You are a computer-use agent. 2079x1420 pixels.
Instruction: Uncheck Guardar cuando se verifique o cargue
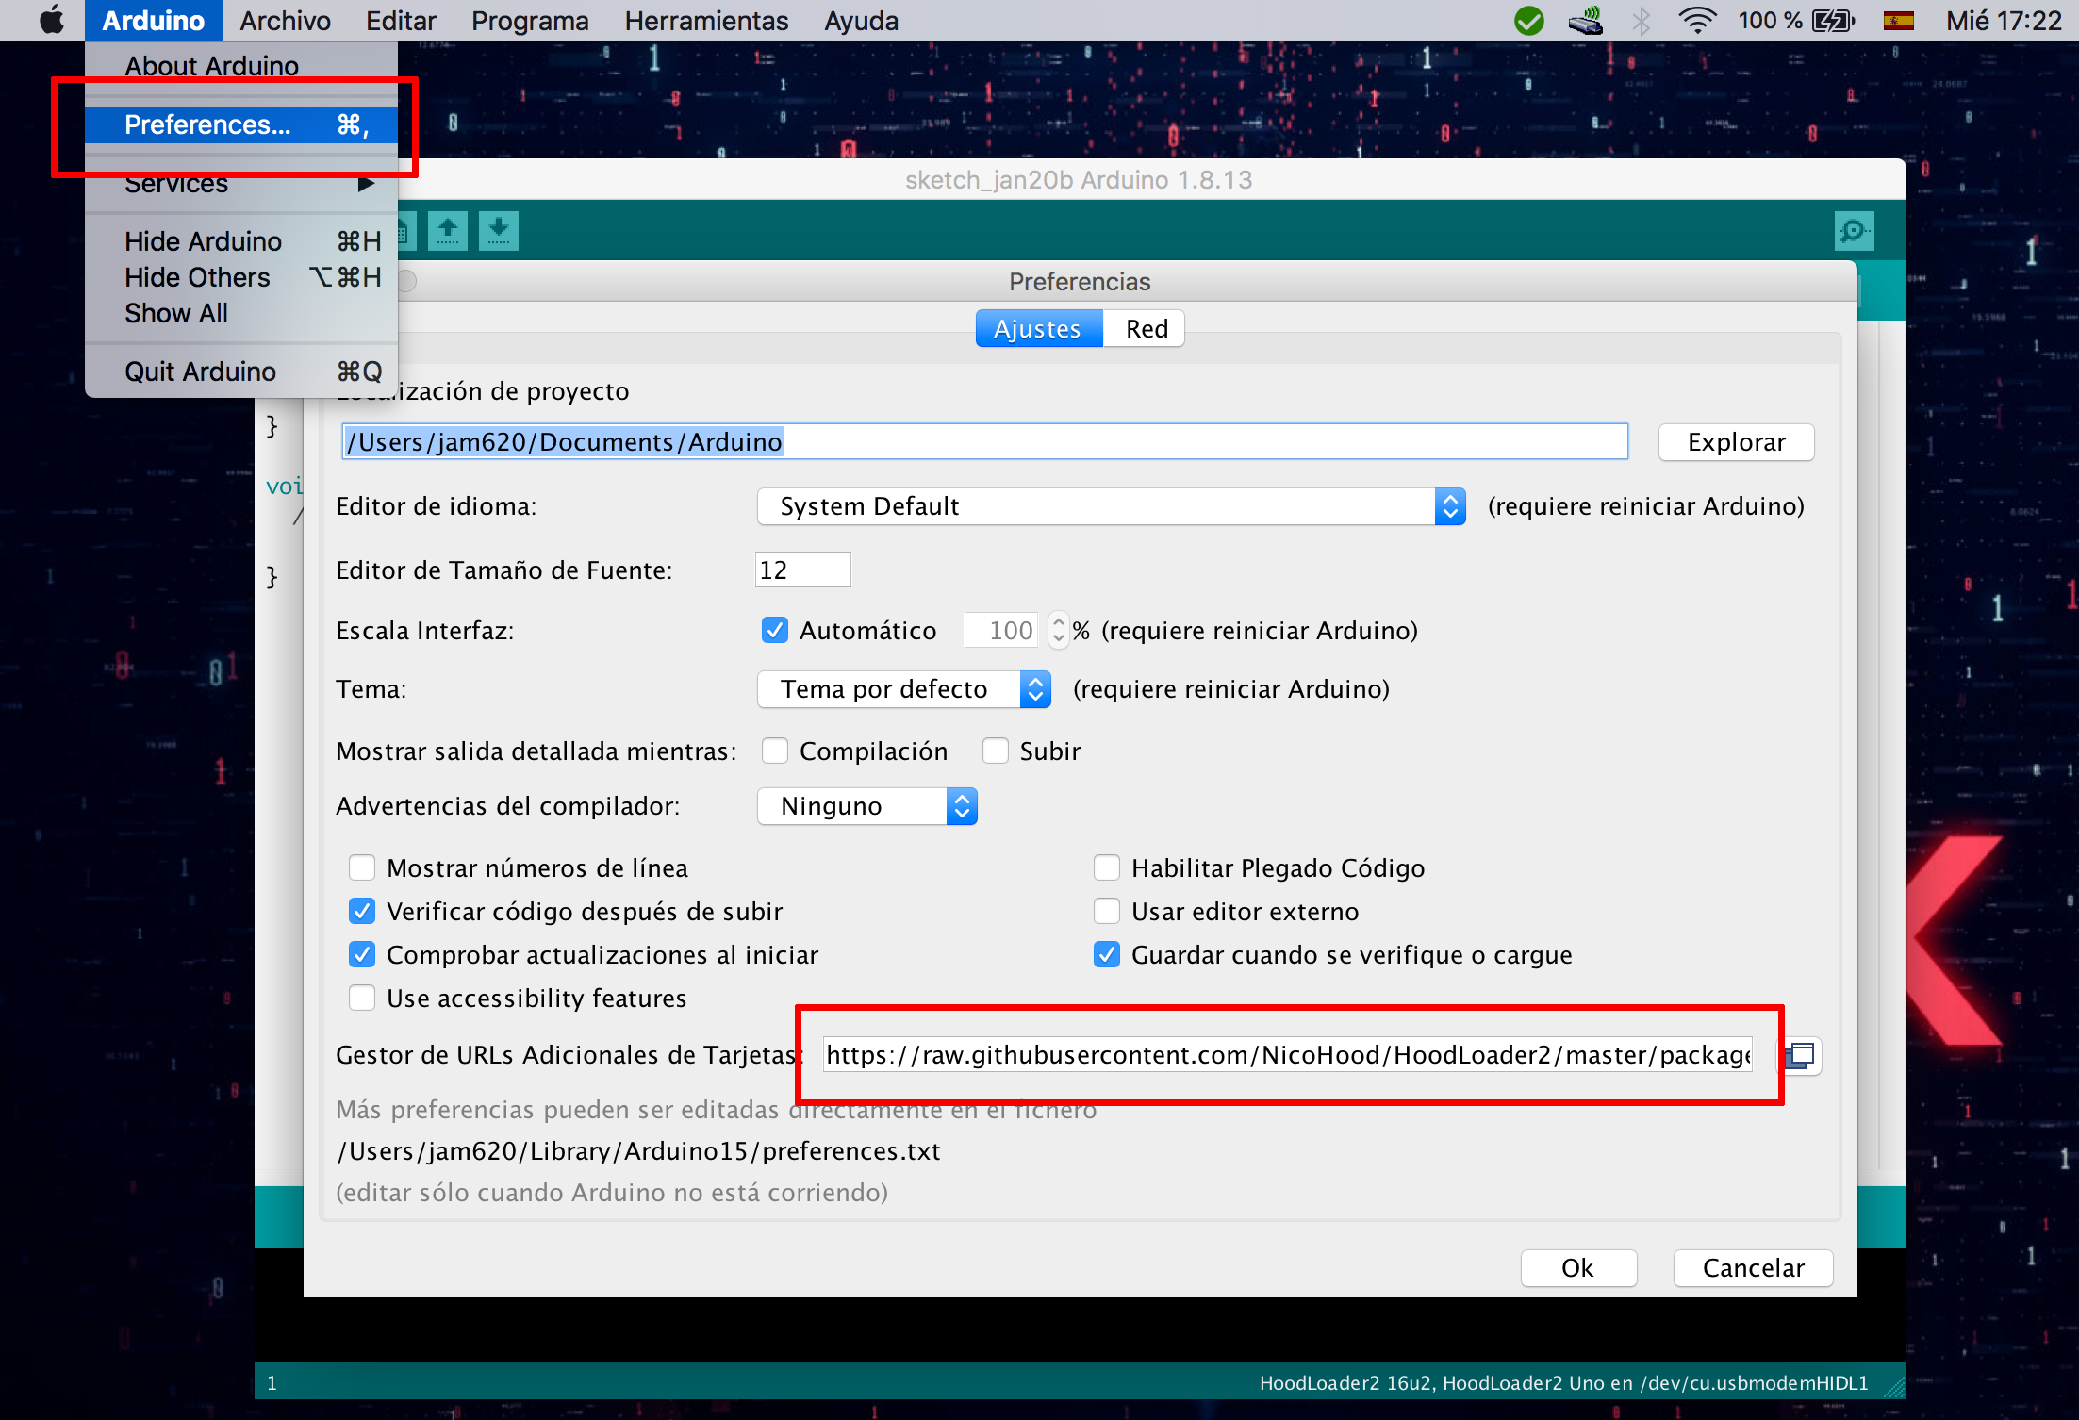click(x=1107, y=954)
